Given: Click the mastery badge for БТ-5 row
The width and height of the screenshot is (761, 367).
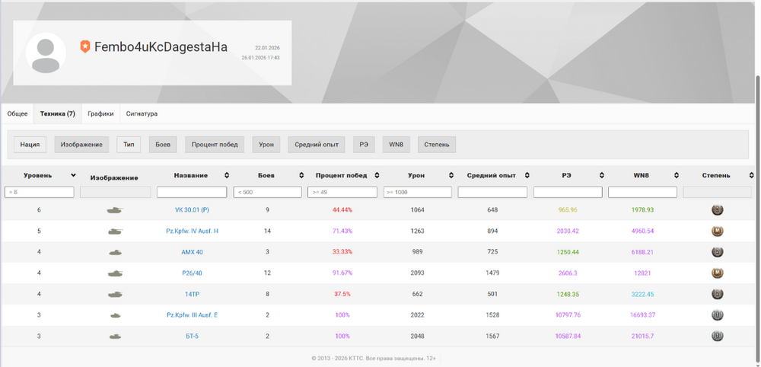Looking at the screenshot, I should click(x=718, y=336).
